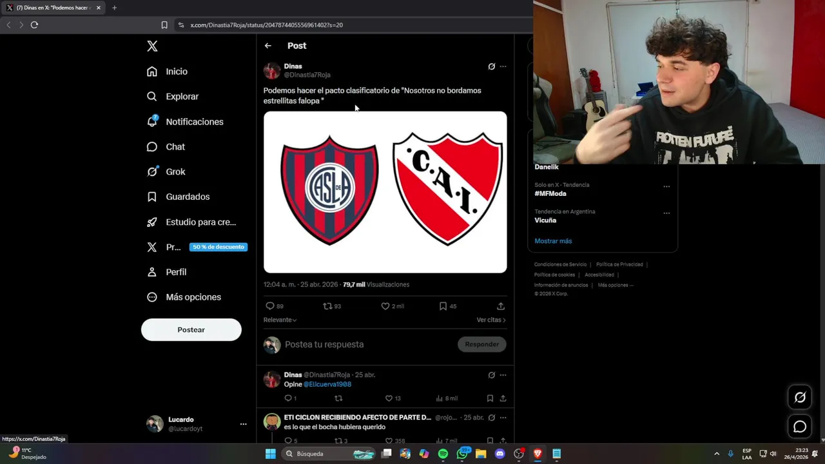Click the back arrow next to Post

pos(268,46)
